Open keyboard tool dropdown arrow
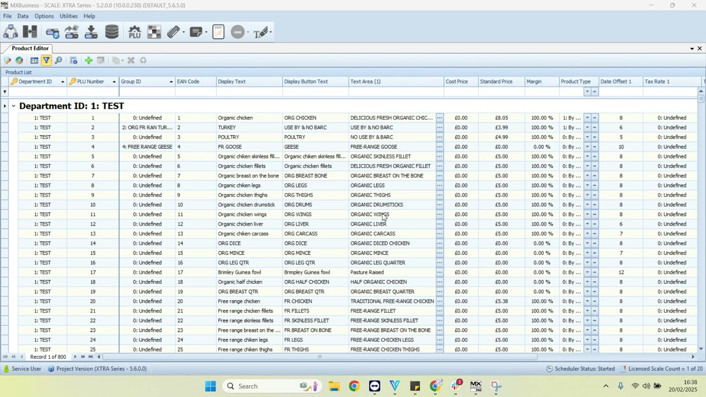 pos(184,33)
